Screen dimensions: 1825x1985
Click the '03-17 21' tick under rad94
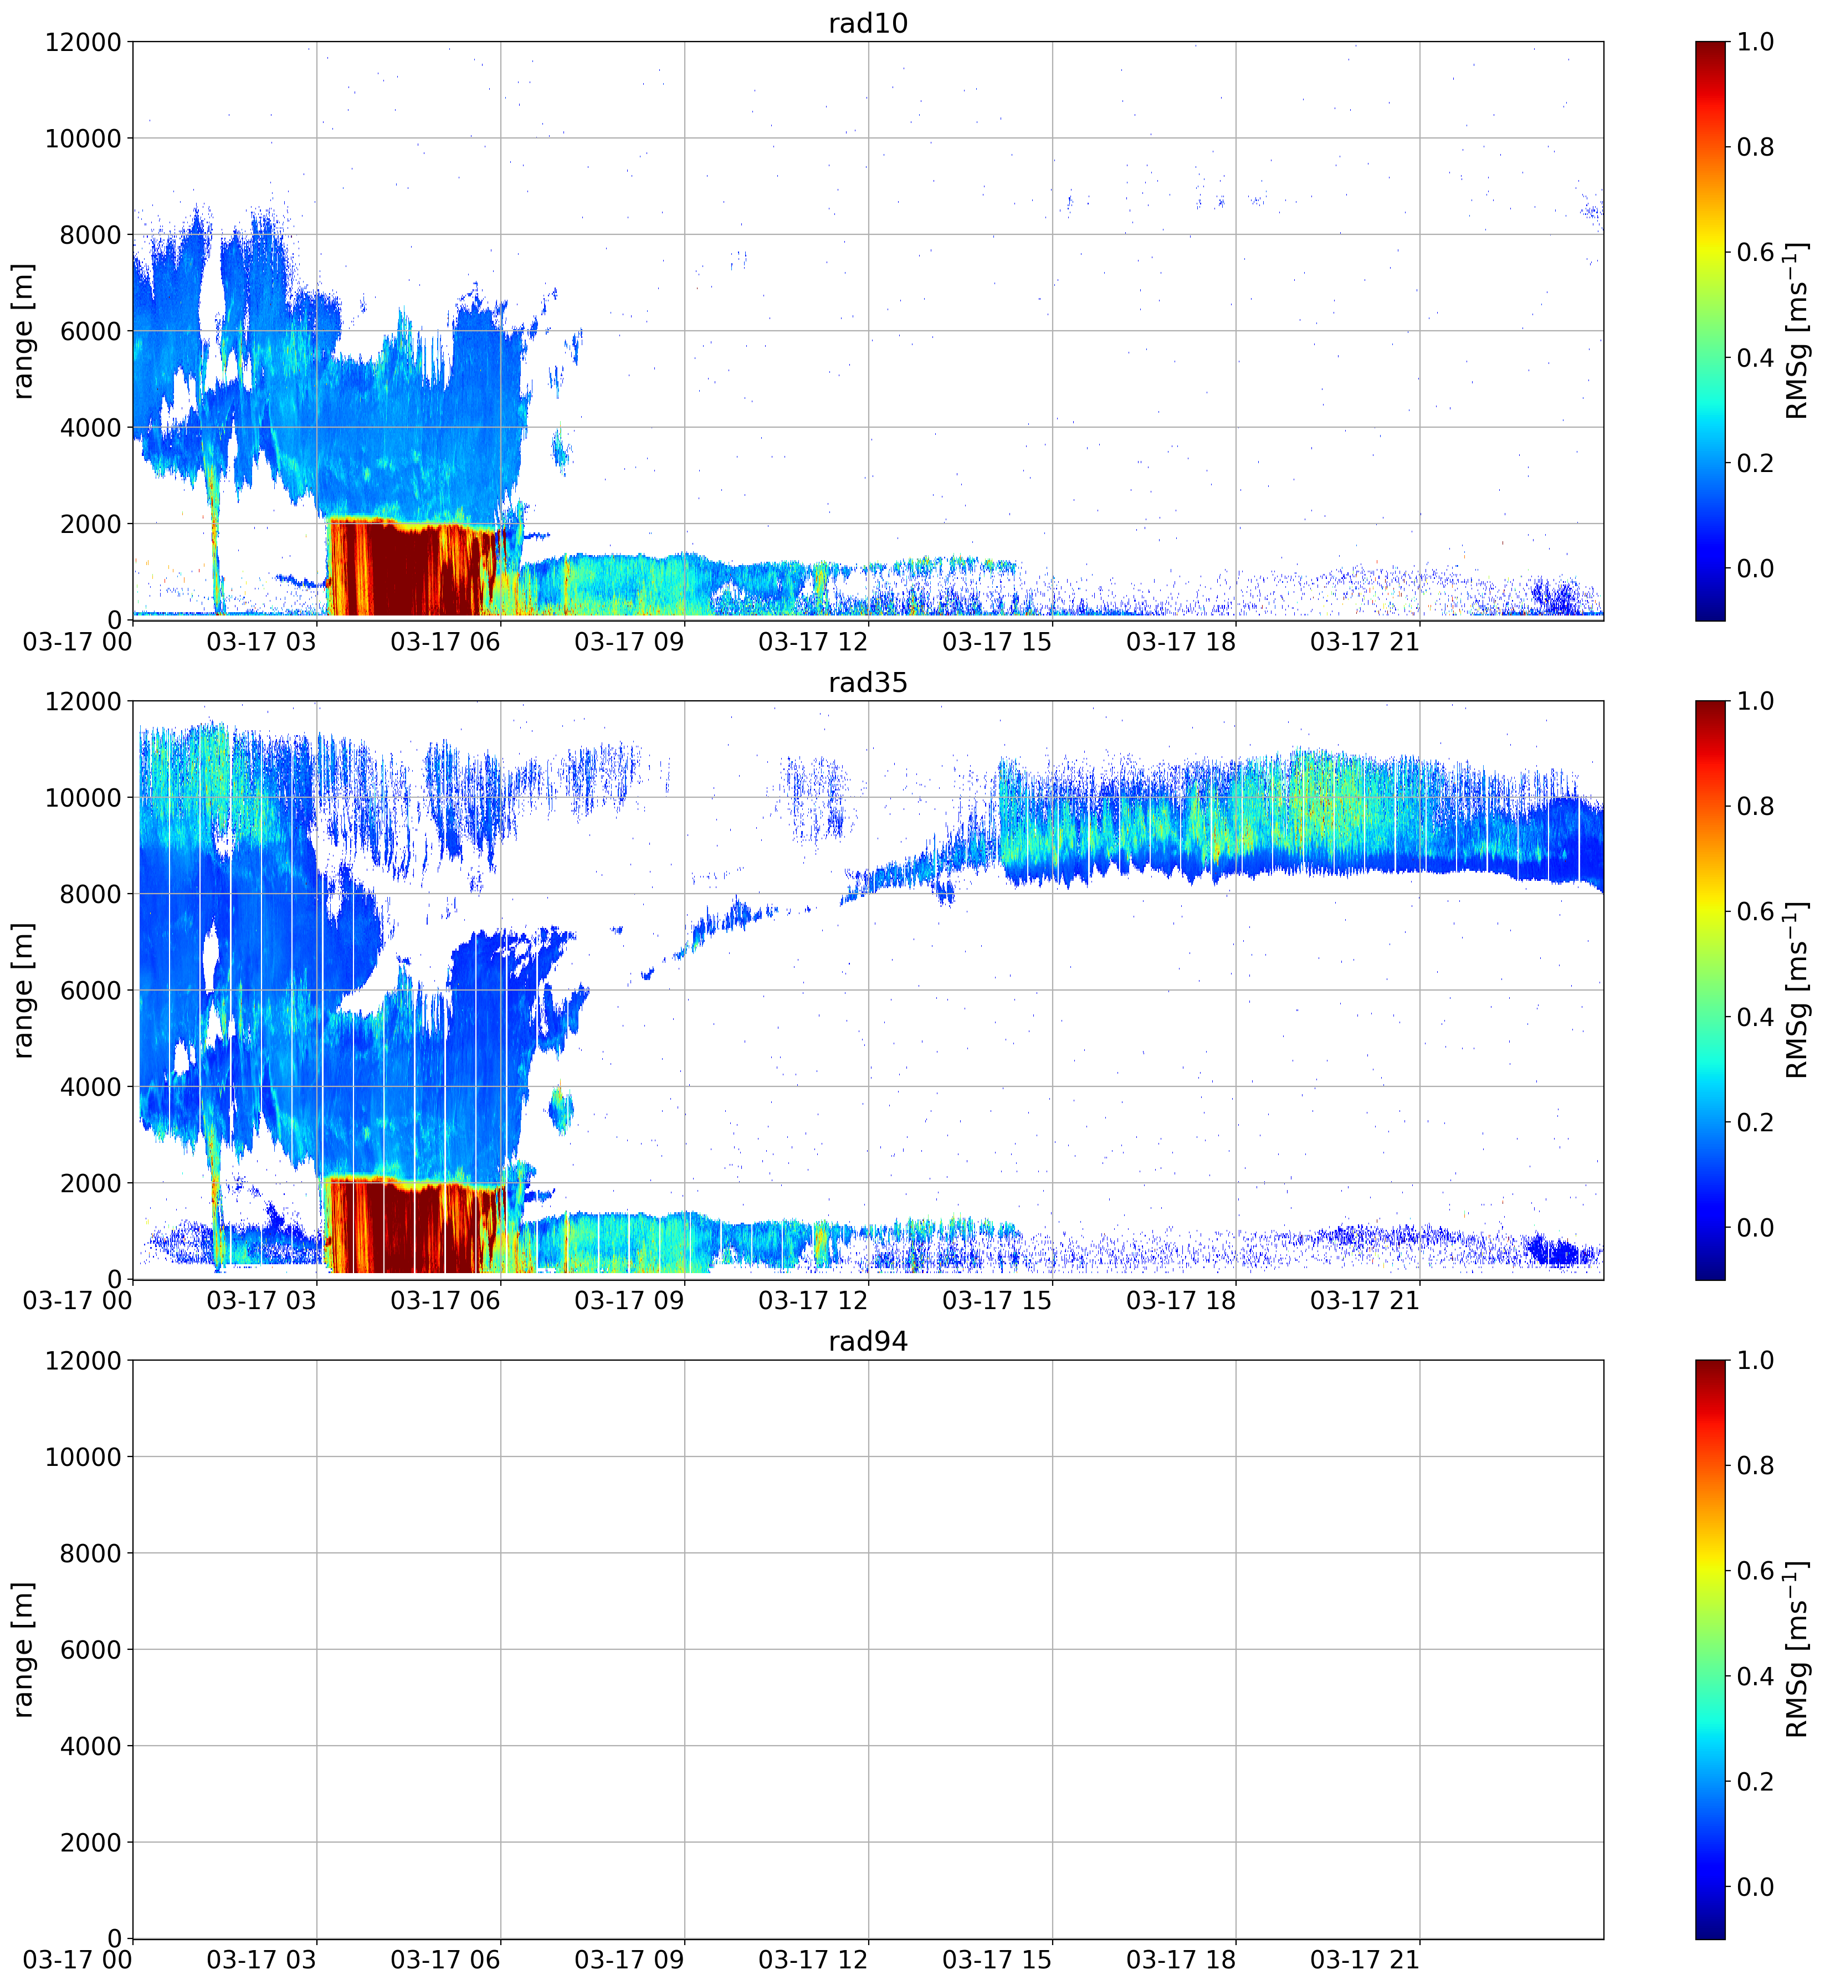click(1365, 1960)
